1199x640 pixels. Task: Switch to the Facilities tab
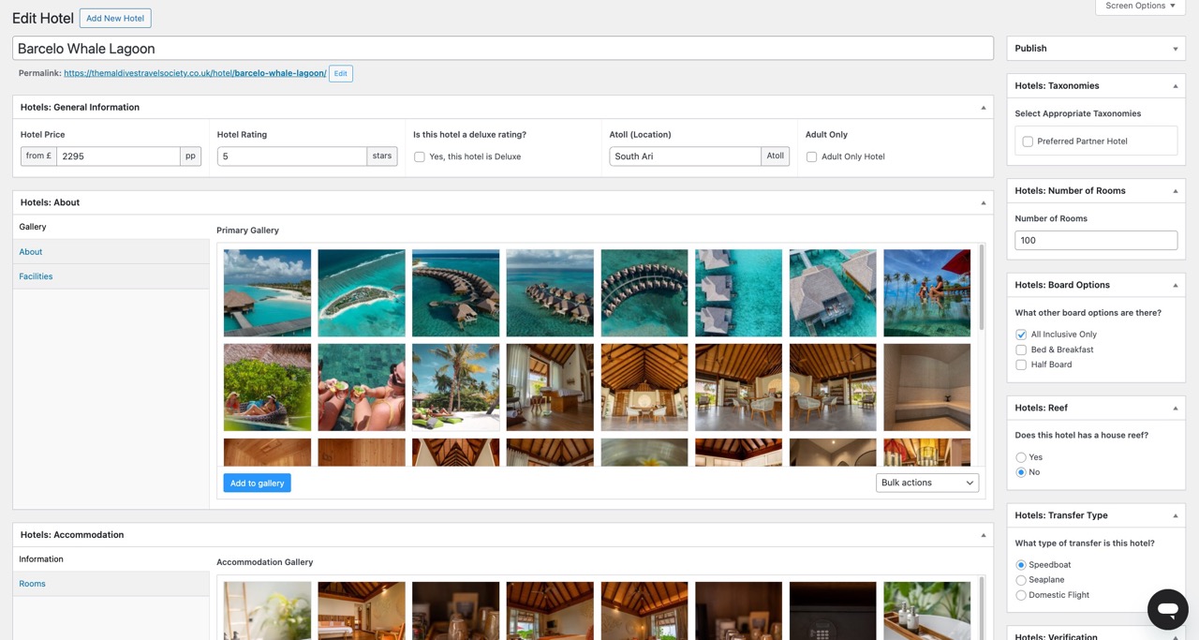point(111,276)
